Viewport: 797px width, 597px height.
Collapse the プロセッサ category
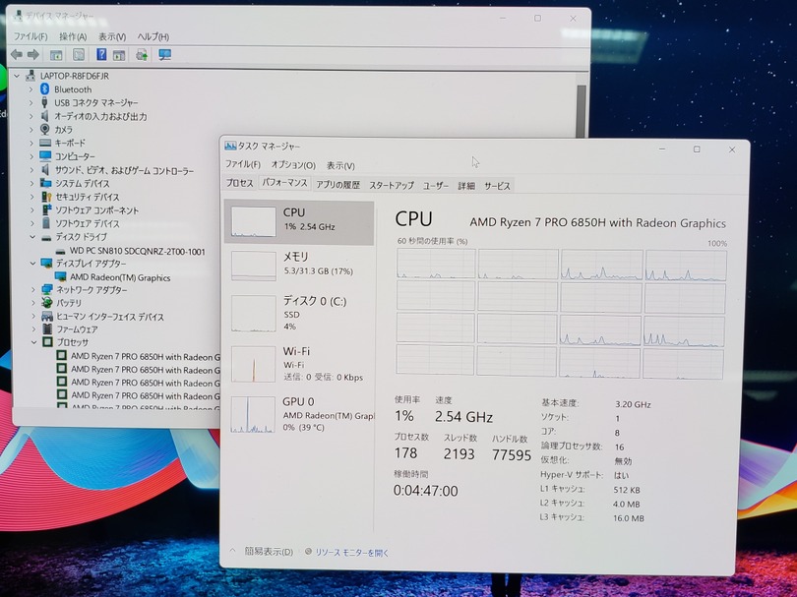[x=34, y=342]
